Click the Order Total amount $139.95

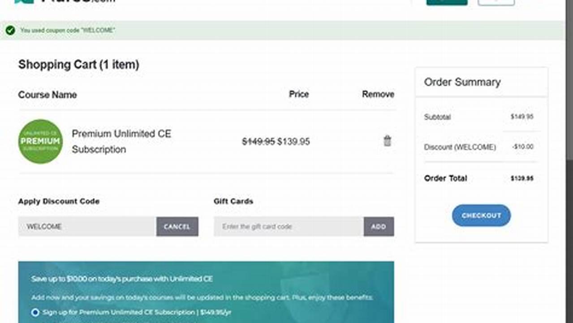[523, 178]
